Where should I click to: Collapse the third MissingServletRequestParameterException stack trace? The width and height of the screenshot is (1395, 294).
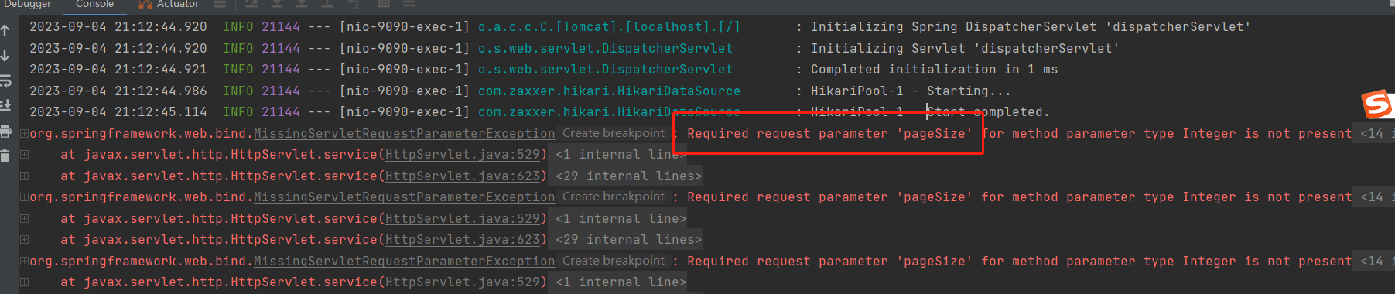pyautogui.click(x=24, y=261)
